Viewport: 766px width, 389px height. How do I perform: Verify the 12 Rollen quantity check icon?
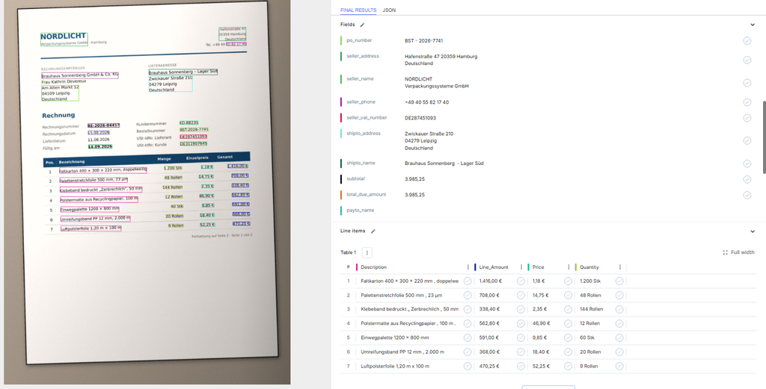point(619,323)
